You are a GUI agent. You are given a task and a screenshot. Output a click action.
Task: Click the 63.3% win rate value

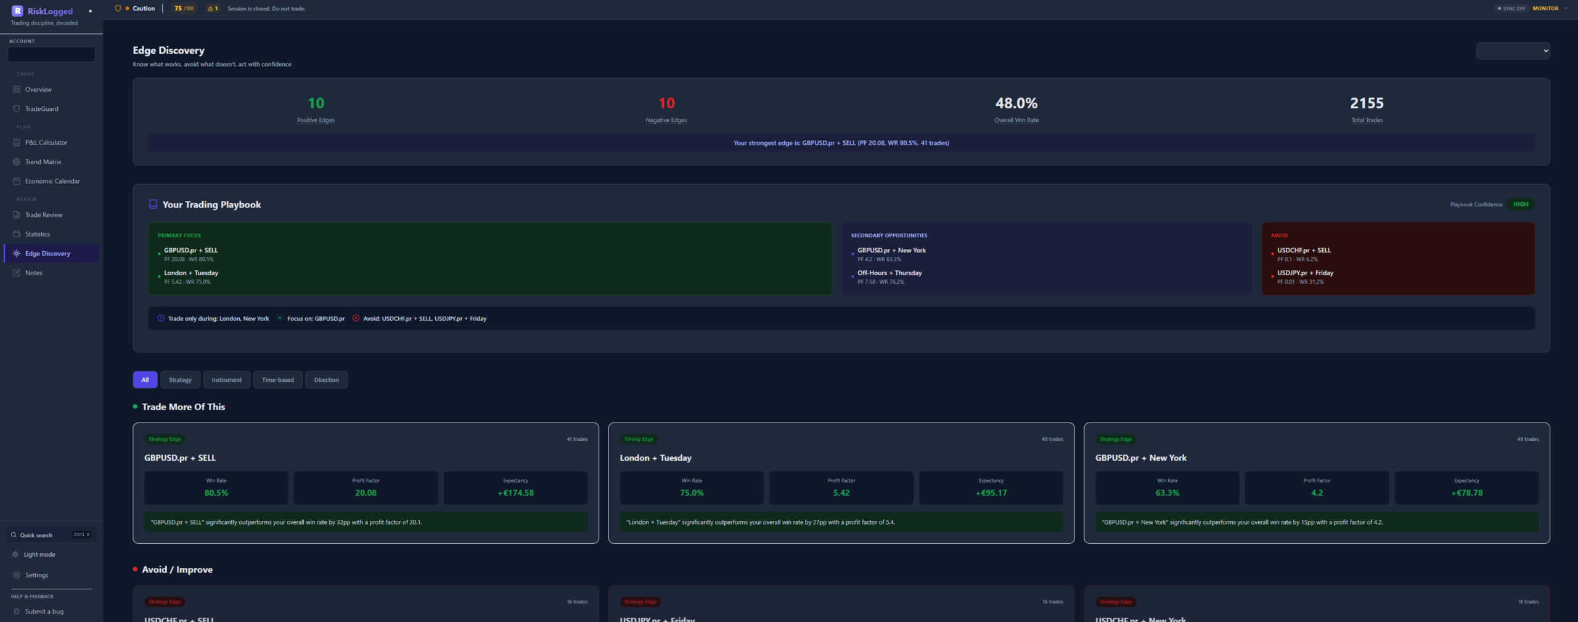coord(1167,493)
